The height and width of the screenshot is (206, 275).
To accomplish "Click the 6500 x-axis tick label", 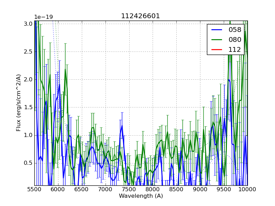I will click(x=82, y=189).
